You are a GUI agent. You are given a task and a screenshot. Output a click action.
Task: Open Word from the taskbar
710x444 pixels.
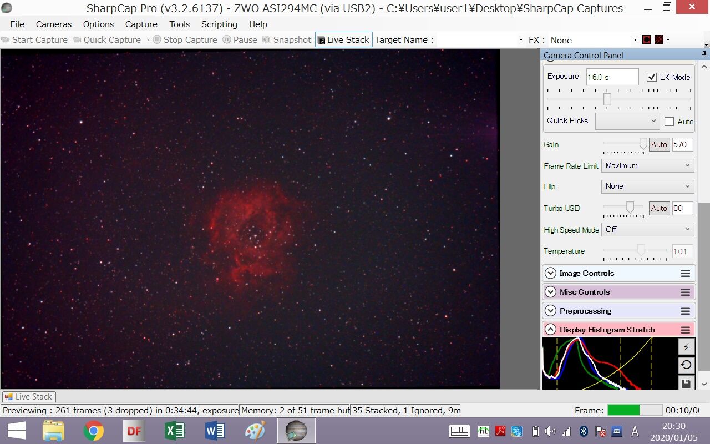tap(215, 431)
